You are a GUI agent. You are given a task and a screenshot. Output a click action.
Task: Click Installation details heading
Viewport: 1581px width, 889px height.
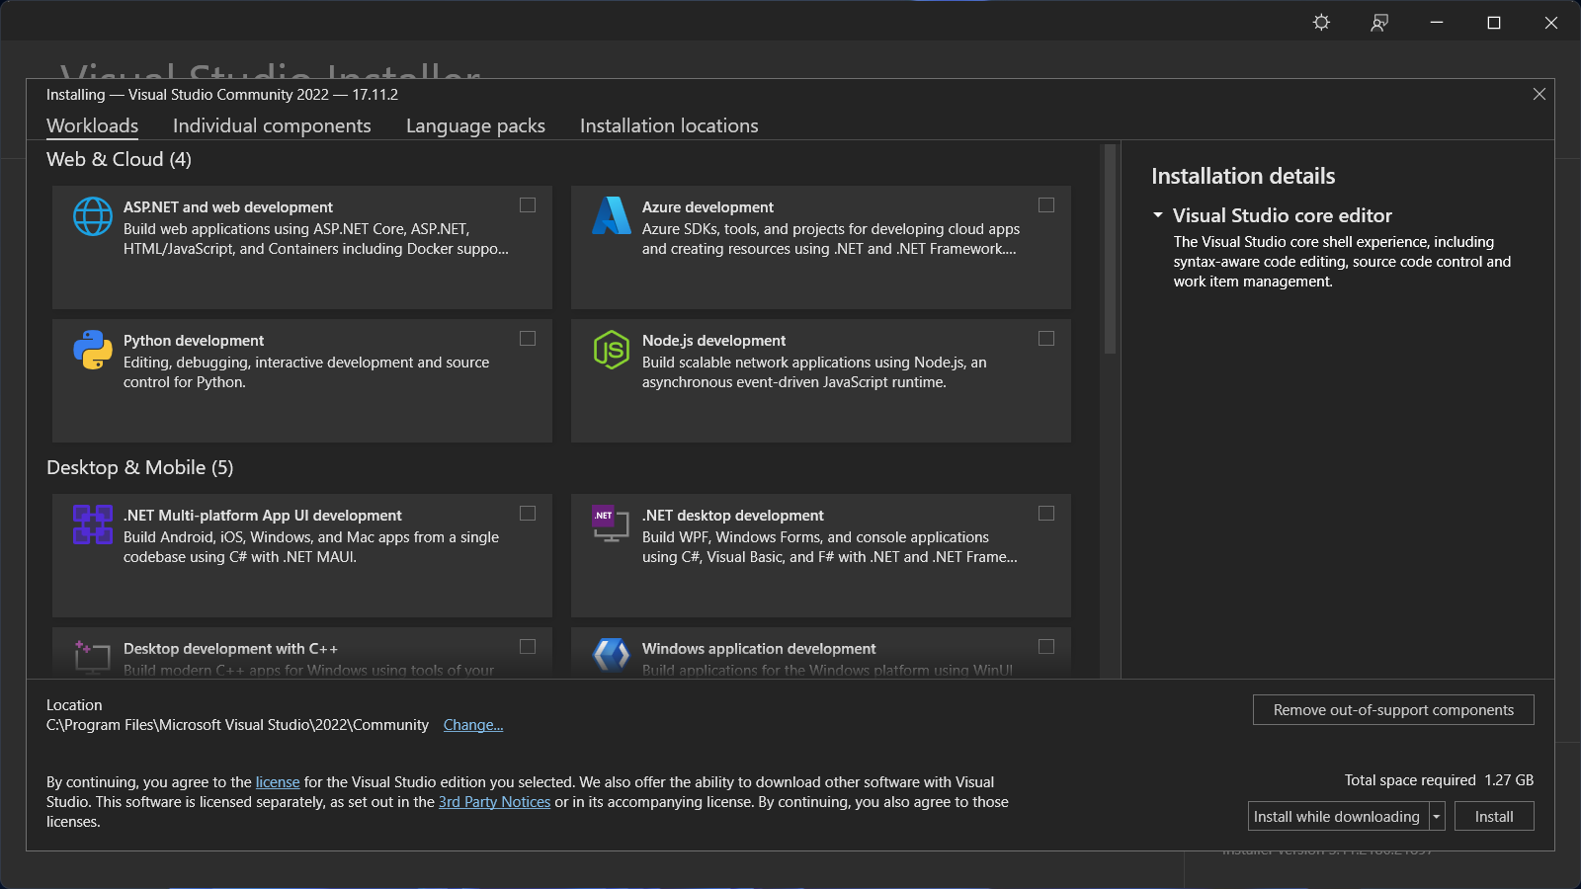coord(1243,176)
